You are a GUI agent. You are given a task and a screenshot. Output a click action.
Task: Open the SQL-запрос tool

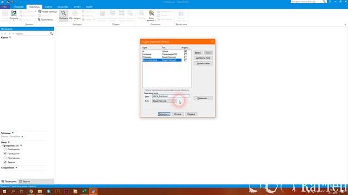tap(75, 15)
